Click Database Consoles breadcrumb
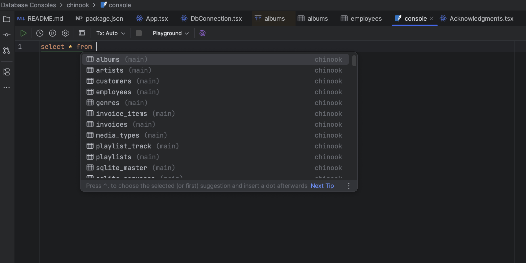 [29, 5]
